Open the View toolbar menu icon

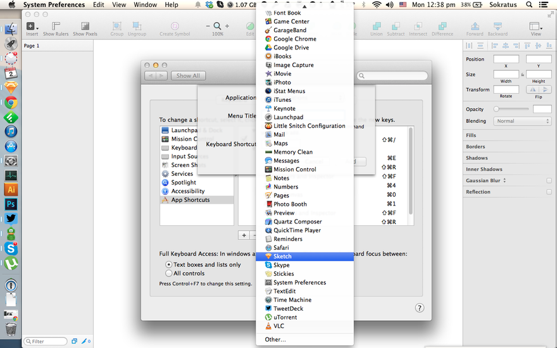(535, 28)
